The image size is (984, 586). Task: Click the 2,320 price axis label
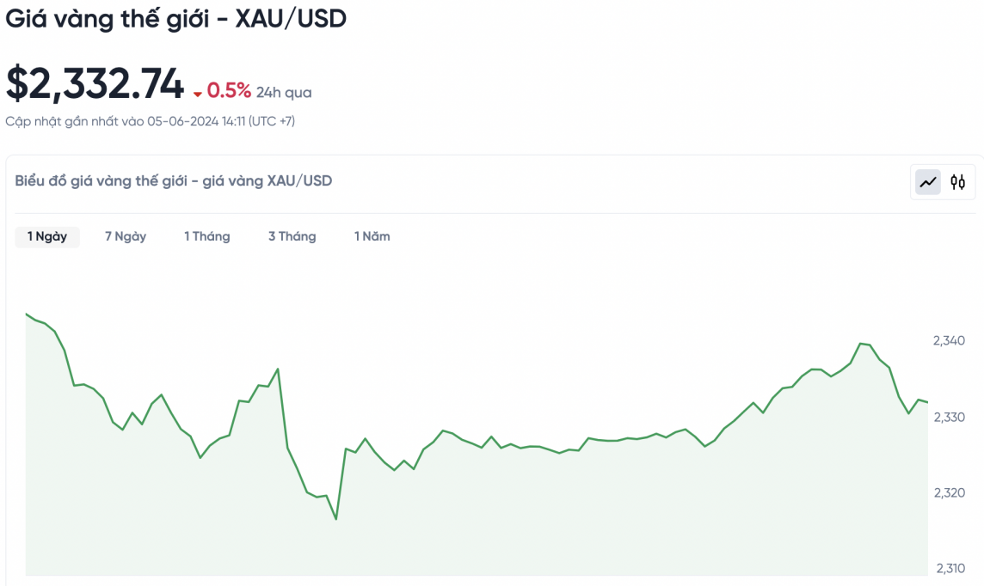(x=949, y=492)
